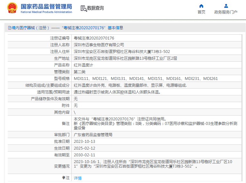This screenshot has width=246, height=183.
Task: Click the approval date 2023-10-13
Action: [x=85, y=141]
